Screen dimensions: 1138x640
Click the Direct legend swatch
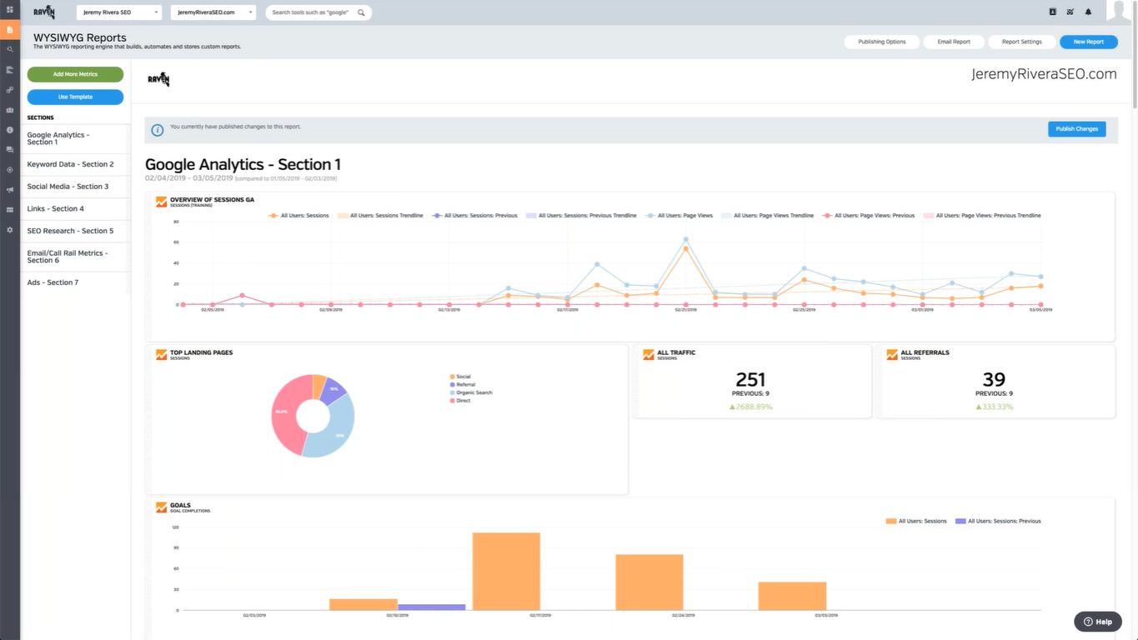coord(452,401)
